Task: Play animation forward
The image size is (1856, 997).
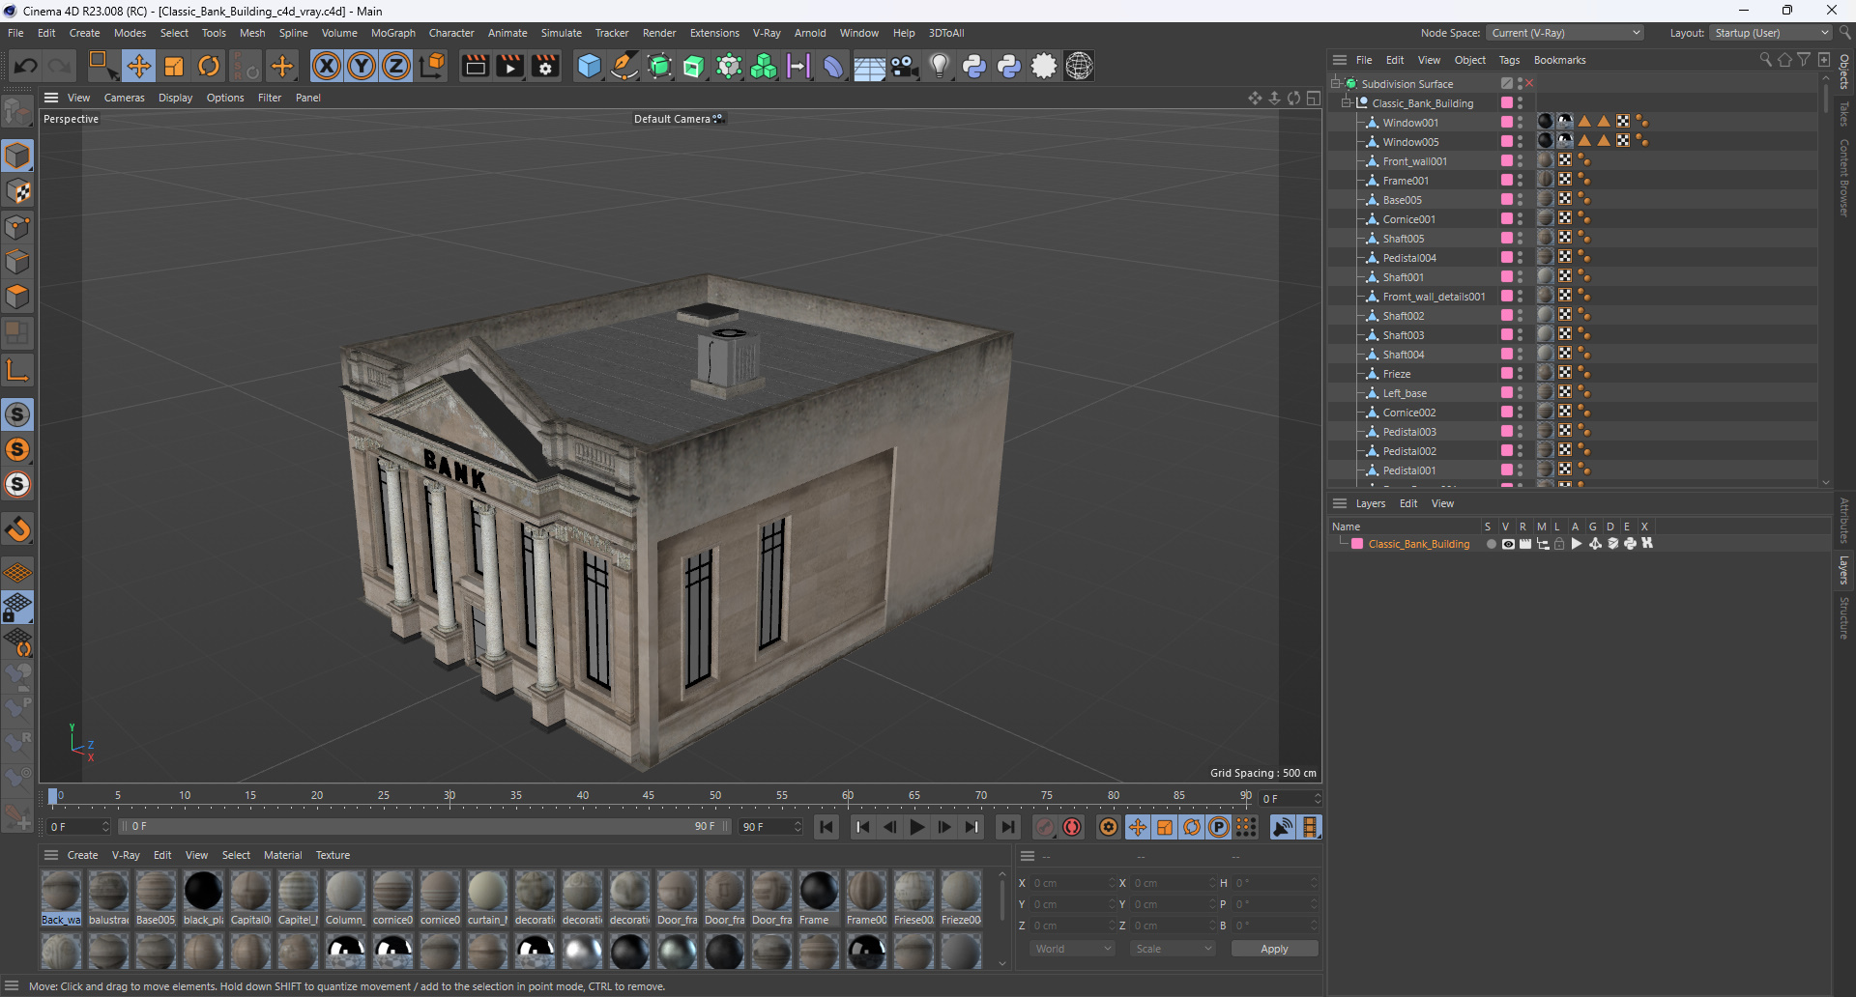Action: [x=917, y=827]
